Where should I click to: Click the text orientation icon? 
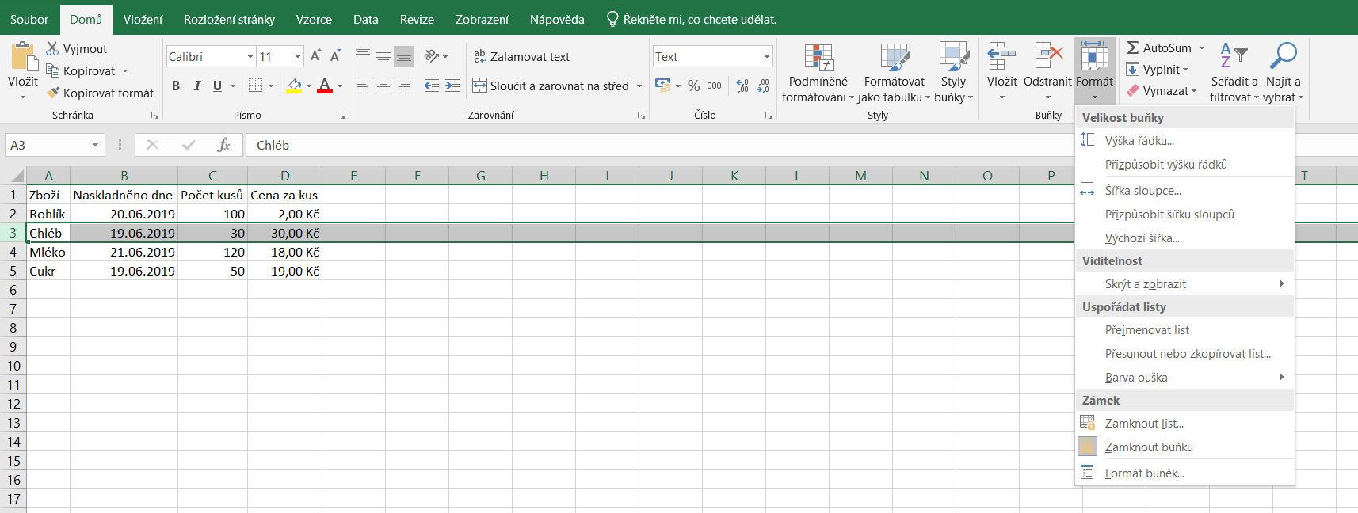click(432, 56)
